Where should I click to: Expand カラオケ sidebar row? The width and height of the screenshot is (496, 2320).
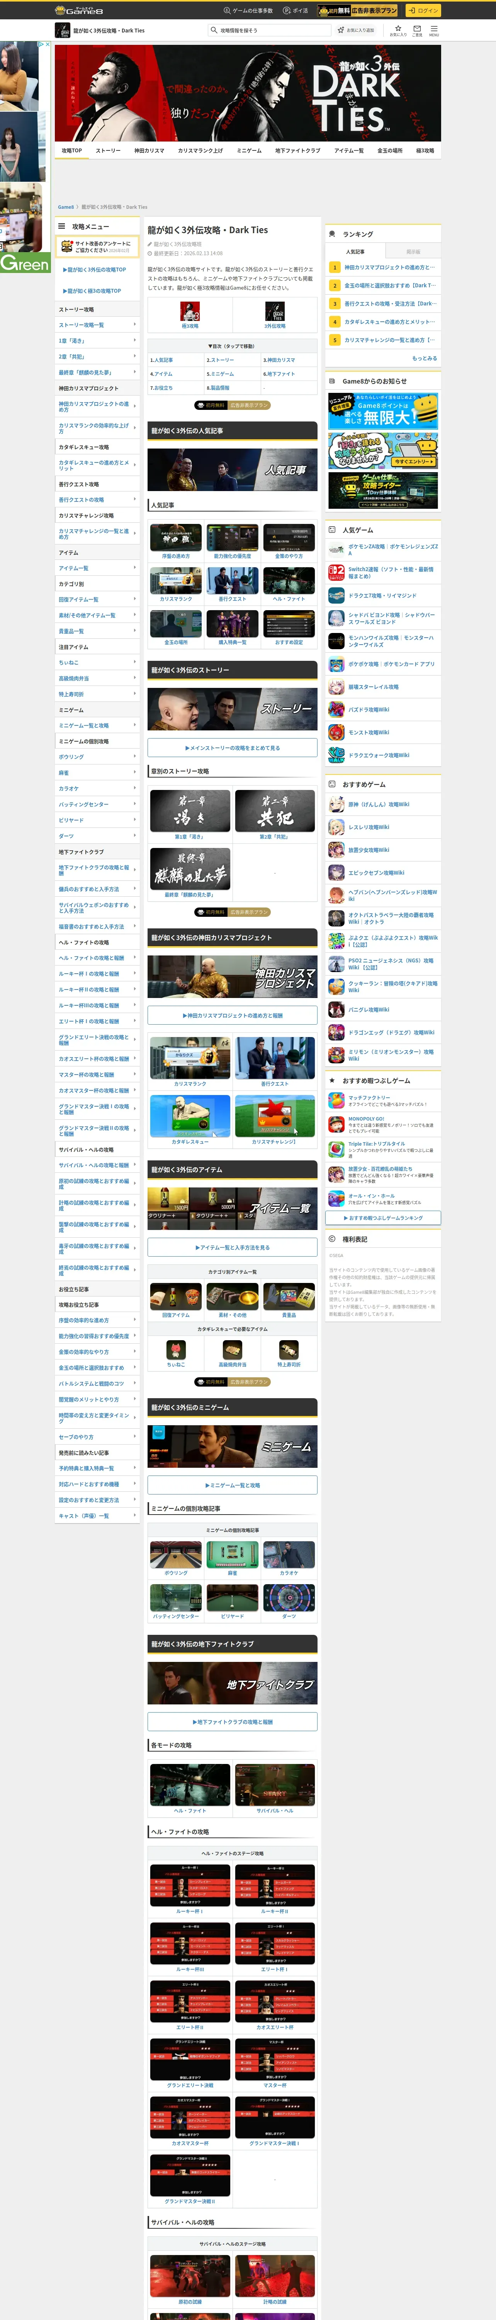point(97,788)
